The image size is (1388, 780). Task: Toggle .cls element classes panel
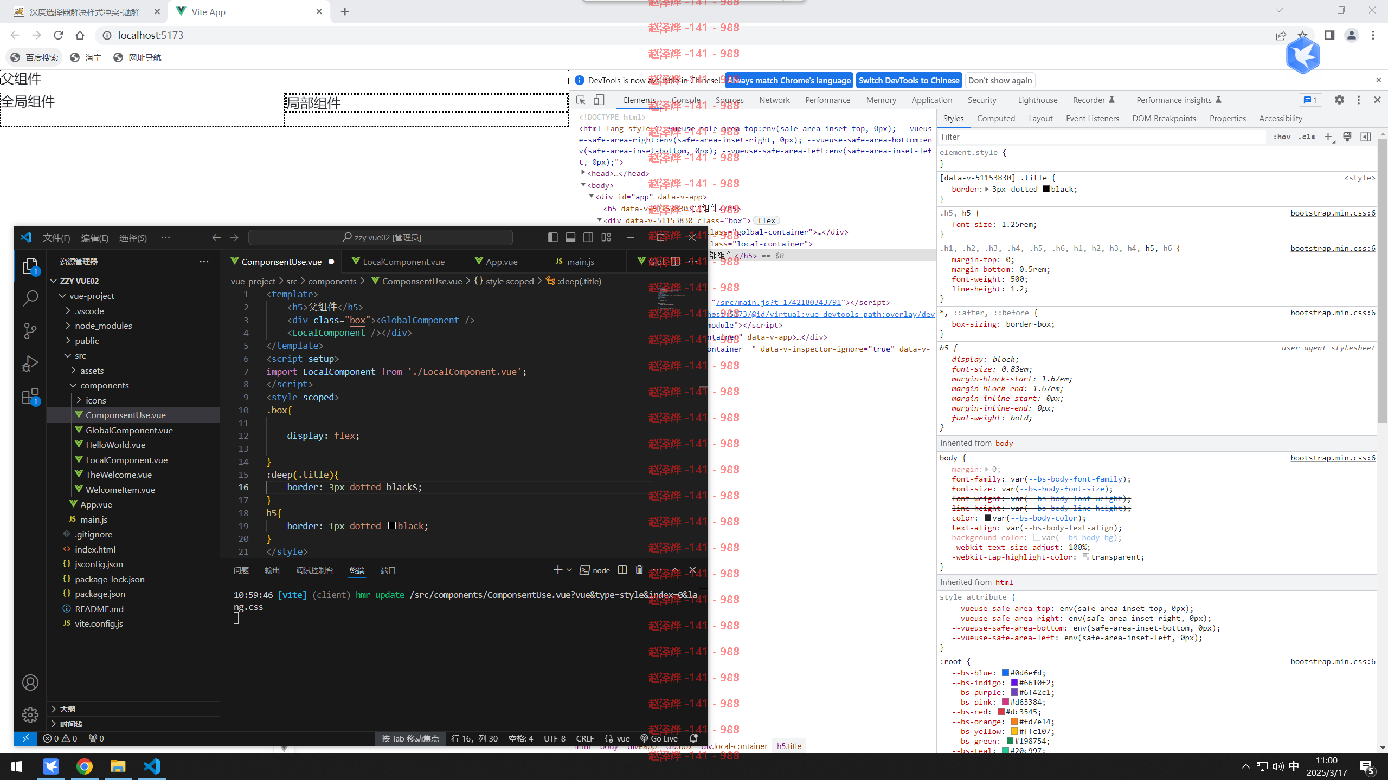1307,137
